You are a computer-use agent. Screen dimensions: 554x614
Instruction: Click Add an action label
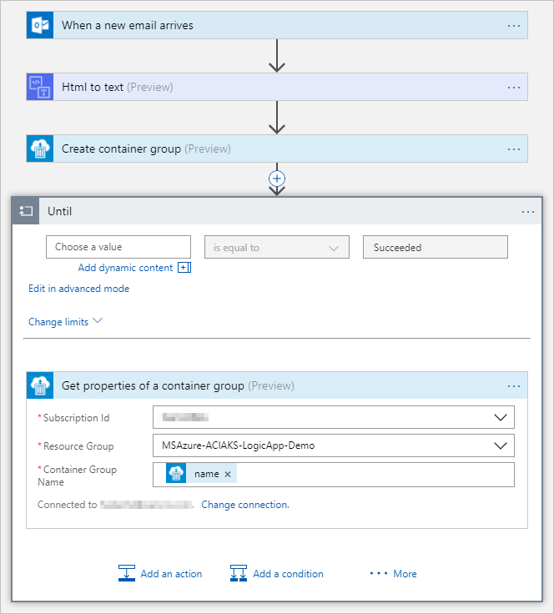pyautogui.click(x=172, y=574)
